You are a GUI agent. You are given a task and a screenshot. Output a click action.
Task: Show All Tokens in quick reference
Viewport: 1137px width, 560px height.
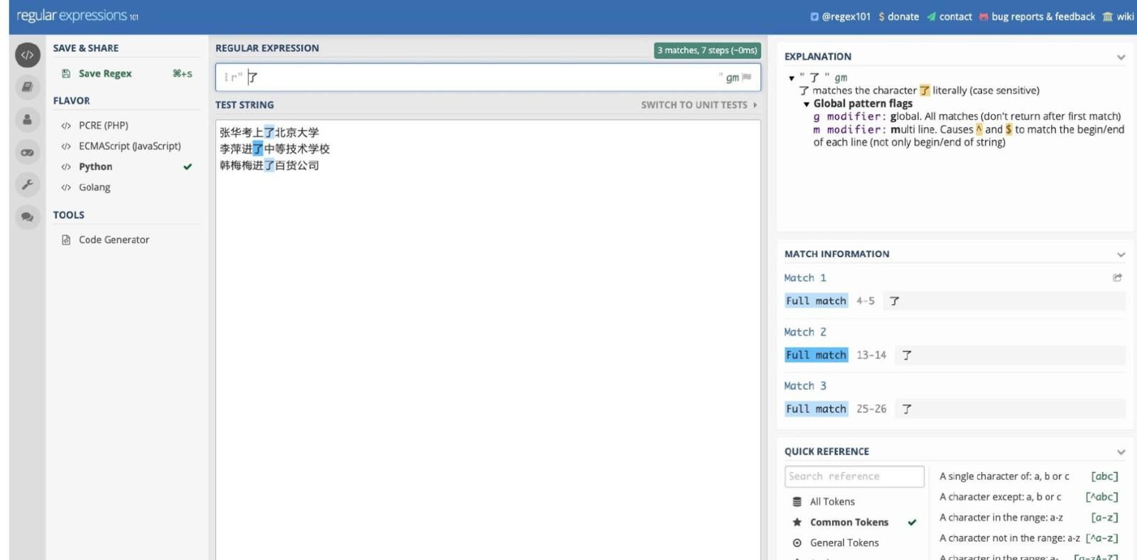832,502
